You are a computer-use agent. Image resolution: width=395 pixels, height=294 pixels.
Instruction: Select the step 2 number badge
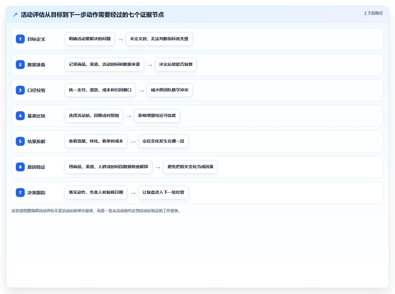tap(20, 65)
